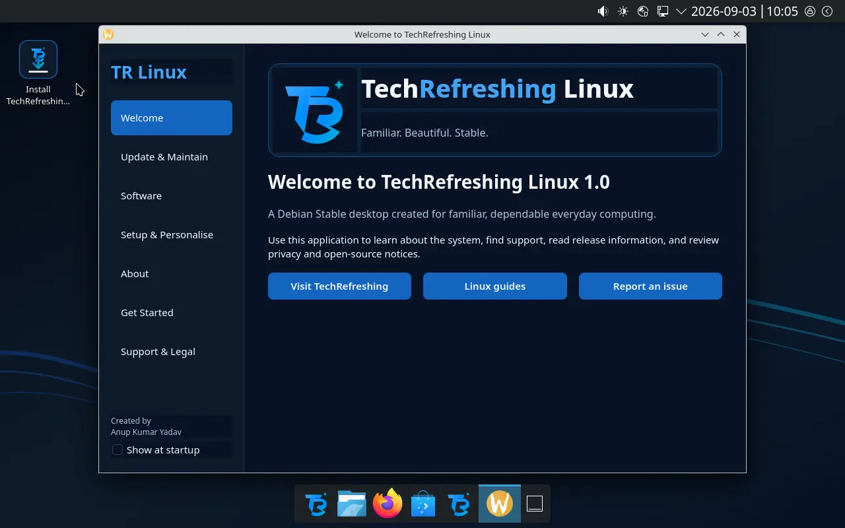Minimize the Welcome window with down chevron

click(x=705, y=34)
